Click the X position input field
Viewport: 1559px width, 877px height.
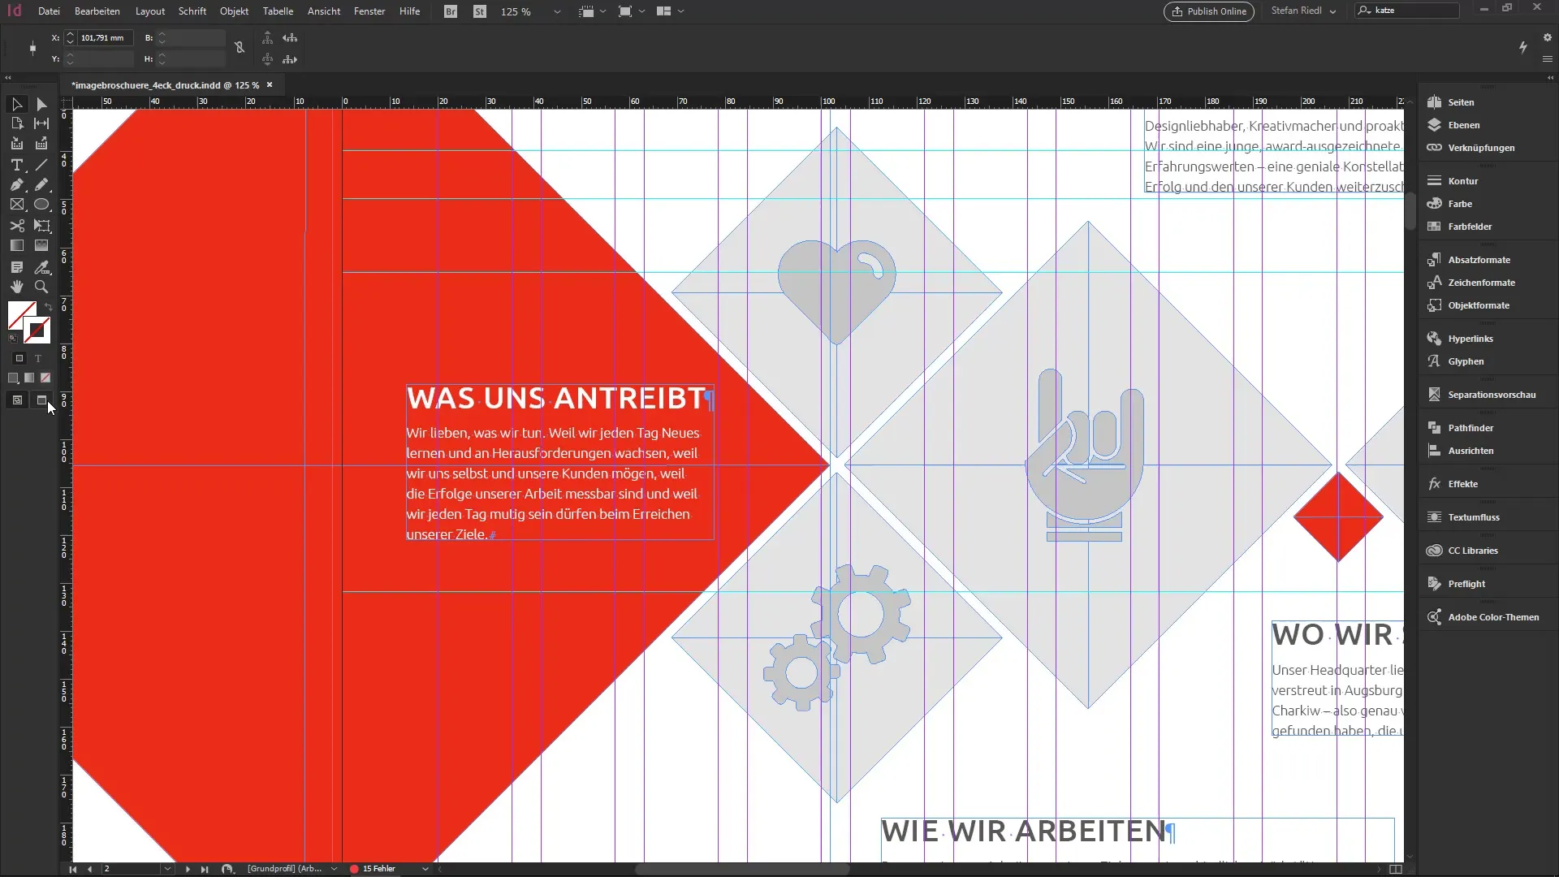105,37
